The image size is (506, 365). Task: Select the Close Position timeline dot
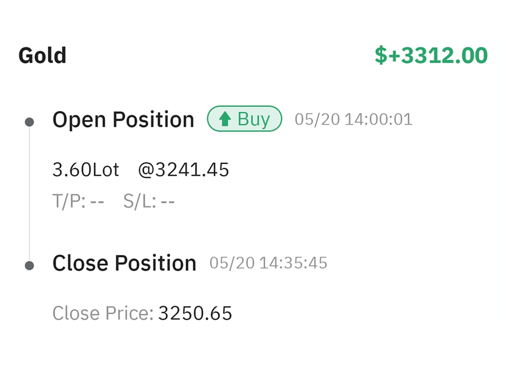point(29,266)
